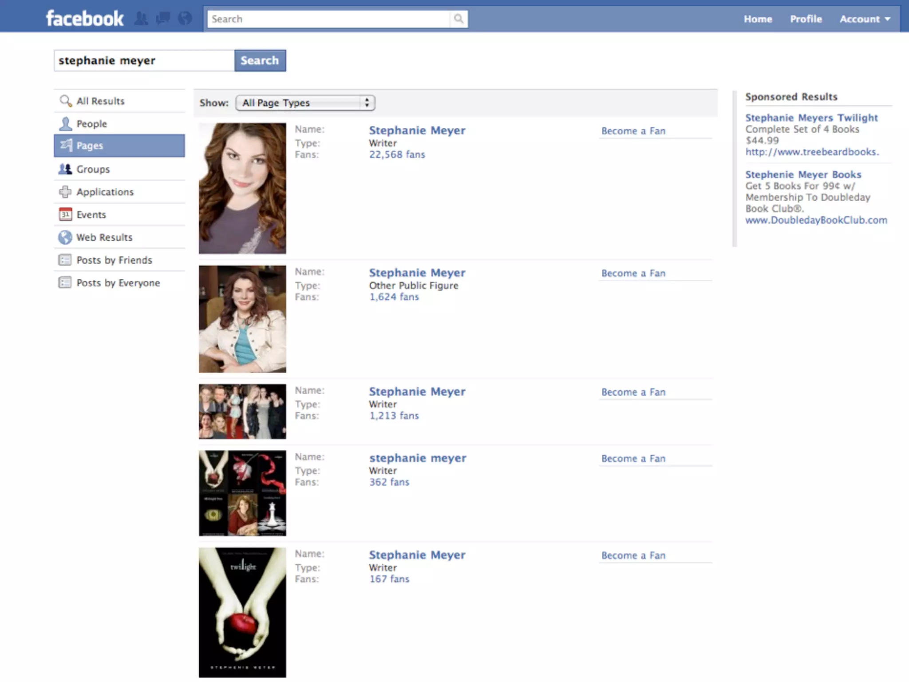Go to Home in top navigation
This screenshot has width=909, height=682.
758,19
